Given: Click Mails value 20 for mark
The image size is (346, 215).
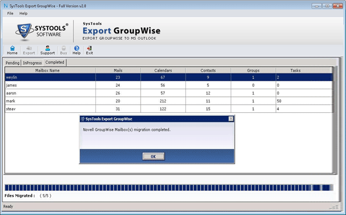Looking at the screenshot, I should tap(118, 101).
